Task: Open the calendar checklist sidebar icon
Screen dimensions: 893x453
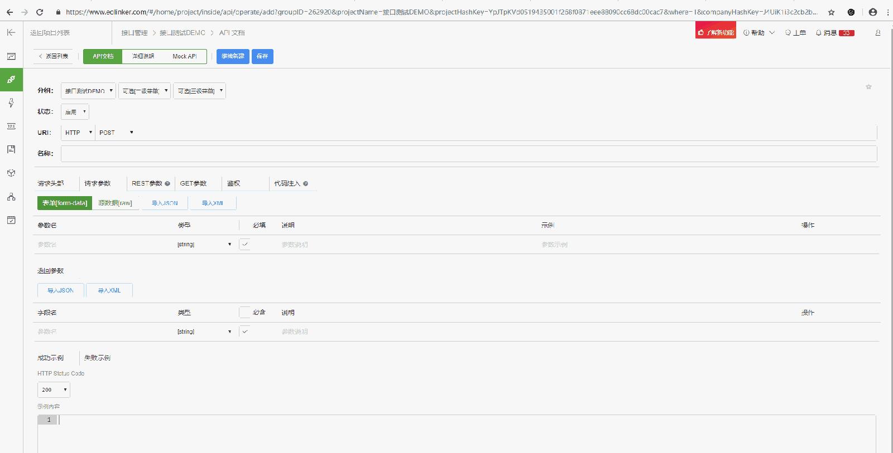Action: (x=11, y=220)
